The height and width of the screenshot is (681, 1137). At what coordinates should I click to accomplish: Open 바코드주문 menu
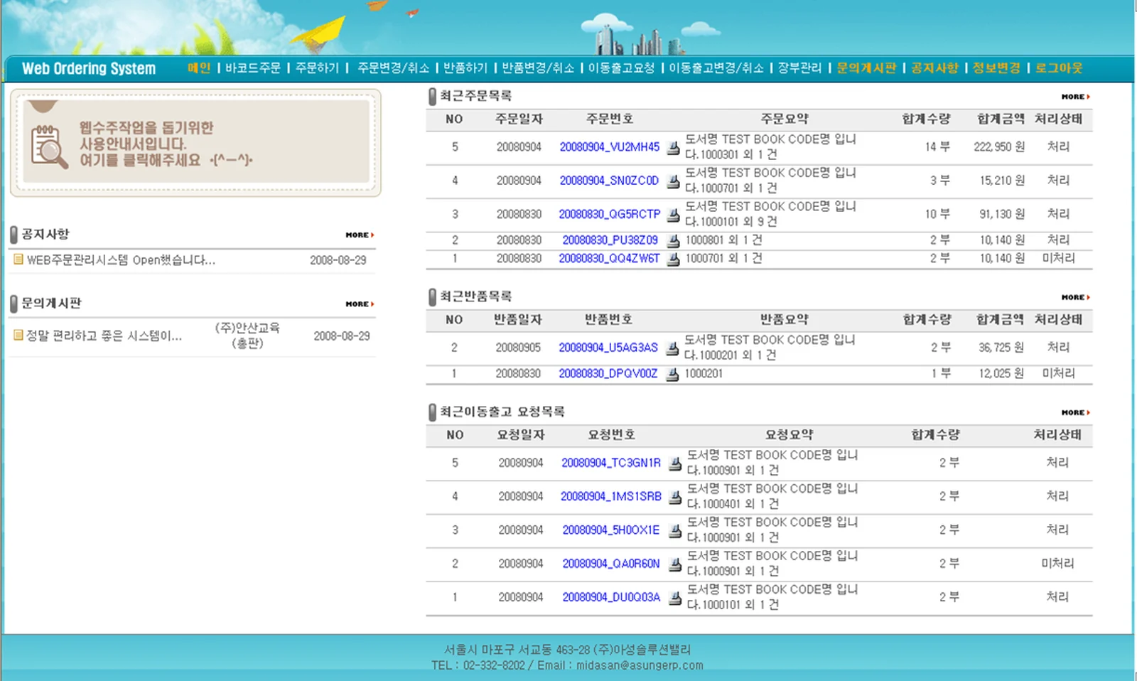click(253, 68)
